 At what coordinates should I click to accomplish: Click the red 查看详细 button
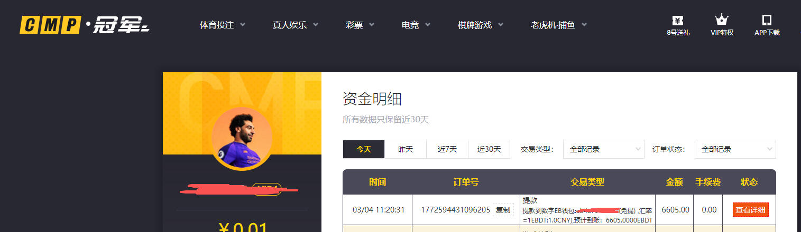[750, 210]
